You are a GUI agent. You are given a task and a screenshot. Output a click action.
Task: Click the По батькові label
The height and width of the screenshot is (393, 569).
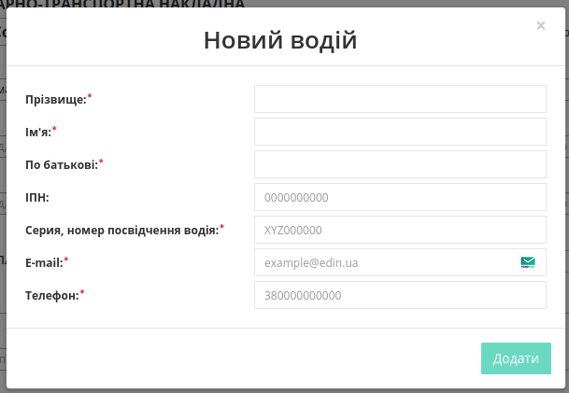[62, 164]
